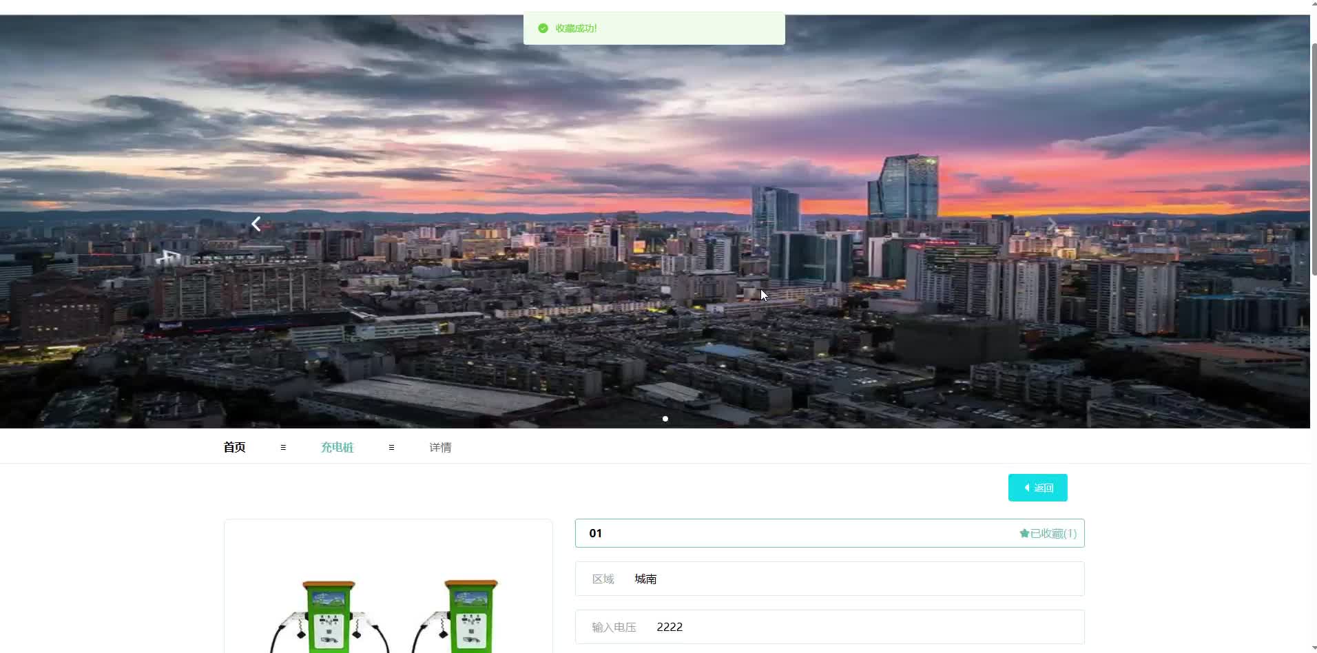Click the 区域 field label
This screenshot has height=653, width=1317.
(x=603, y=579)
